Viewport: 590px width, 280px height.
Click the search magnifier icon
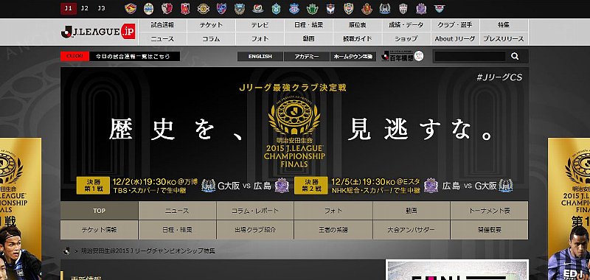point(515,57)
